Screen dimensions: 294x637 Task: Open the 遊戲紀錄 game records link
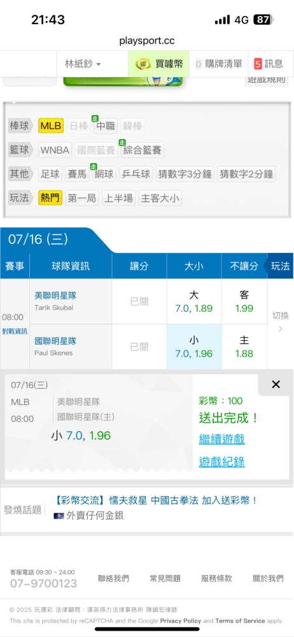point(221,462)
